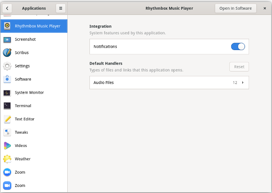Click the Rhythmbox Music Player icon
The width and height of the screenshot is (272, 193).
pyautogui.click(x=7, y=26)
